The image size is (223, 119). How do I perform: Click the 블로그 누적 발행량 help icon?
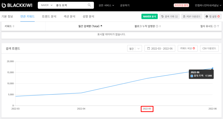click(157, 26)
